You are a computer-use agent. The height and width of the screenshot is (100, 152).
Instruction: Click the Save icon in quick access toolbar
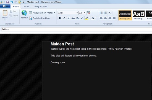pos(7,2)
